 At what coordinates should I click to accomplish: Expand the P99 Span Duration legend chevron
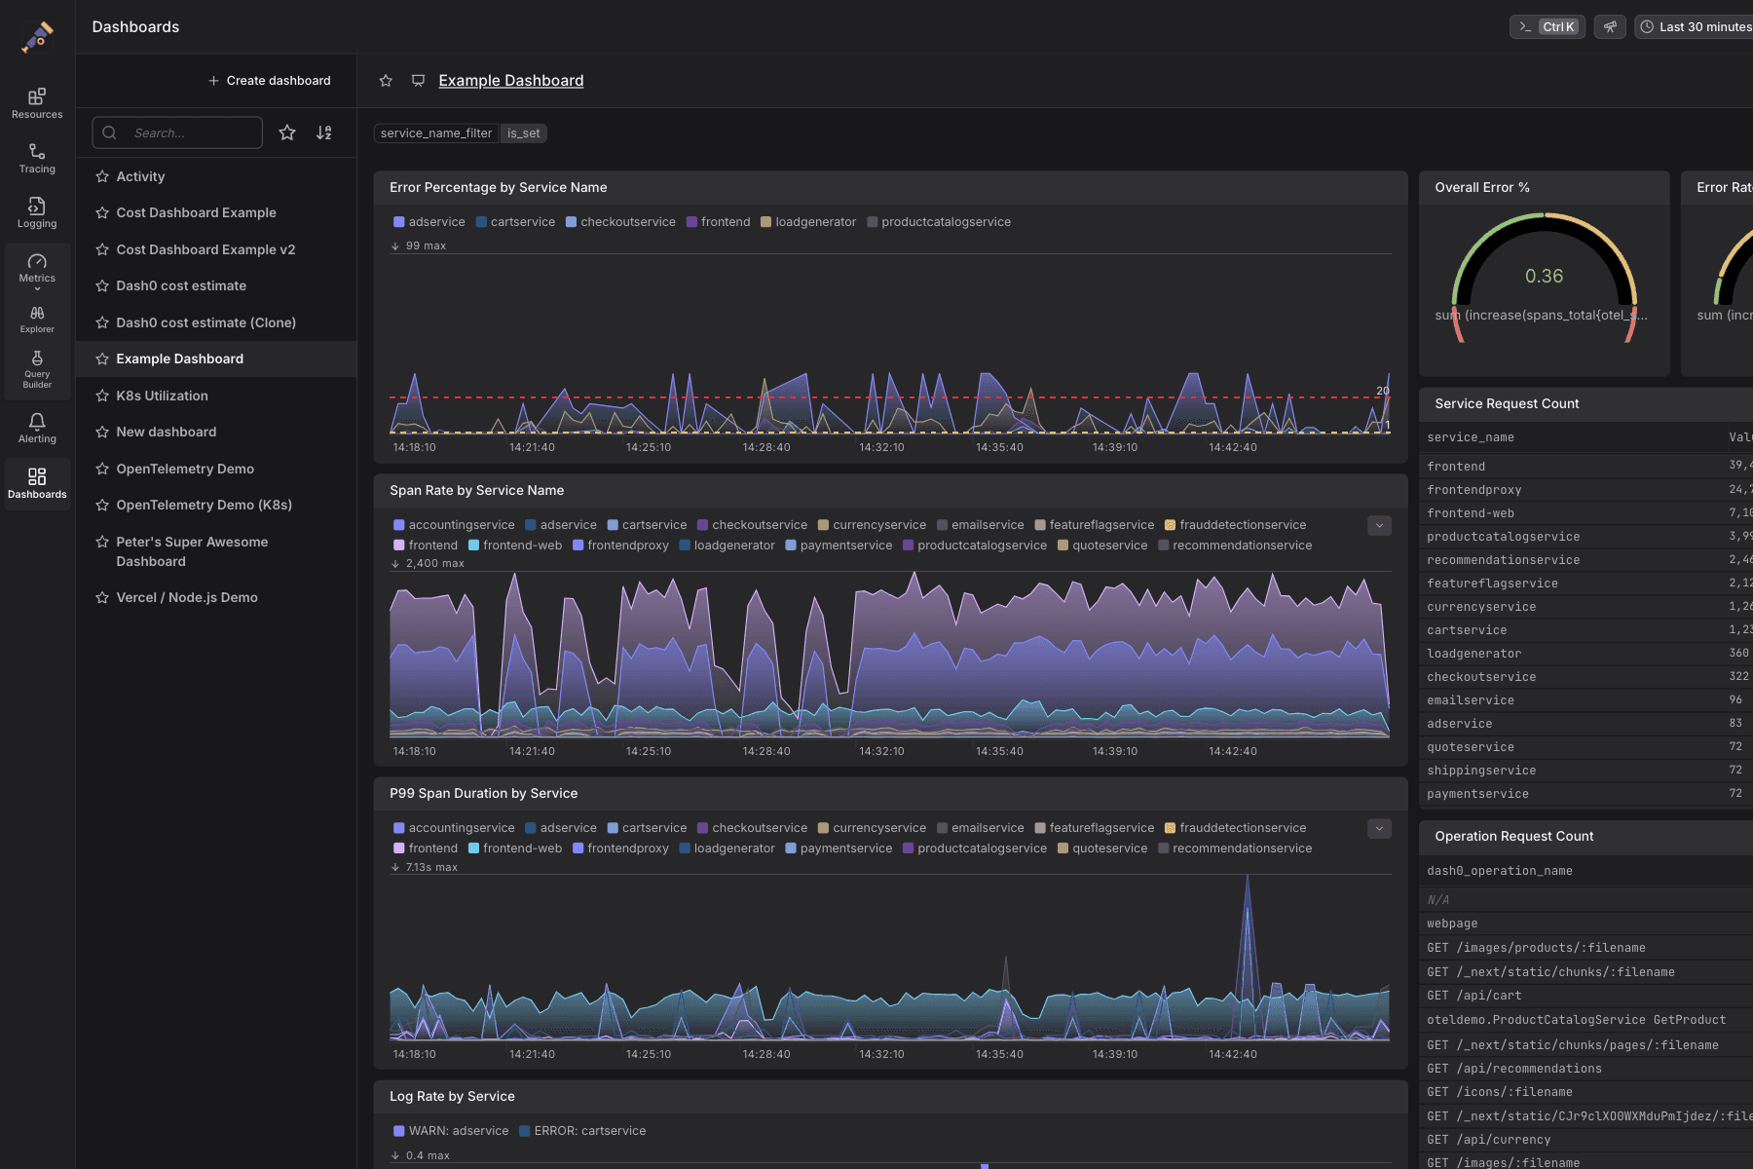pos(1379,829)
